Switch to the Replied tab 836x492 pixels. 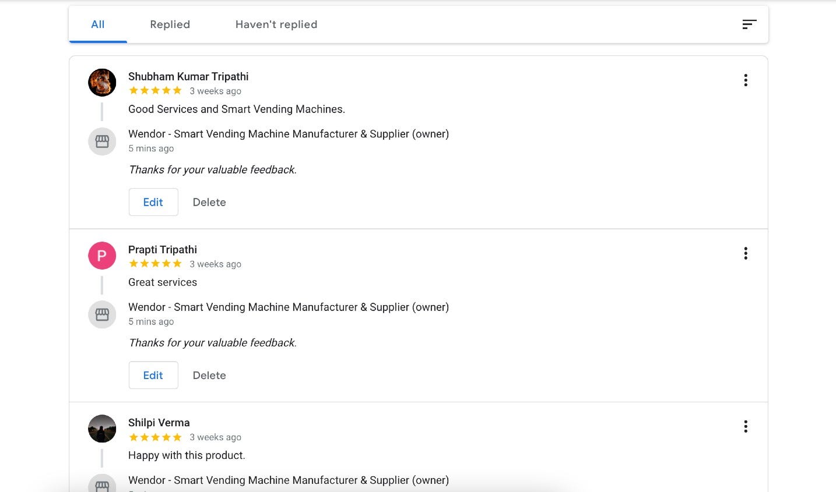point(170,24)
